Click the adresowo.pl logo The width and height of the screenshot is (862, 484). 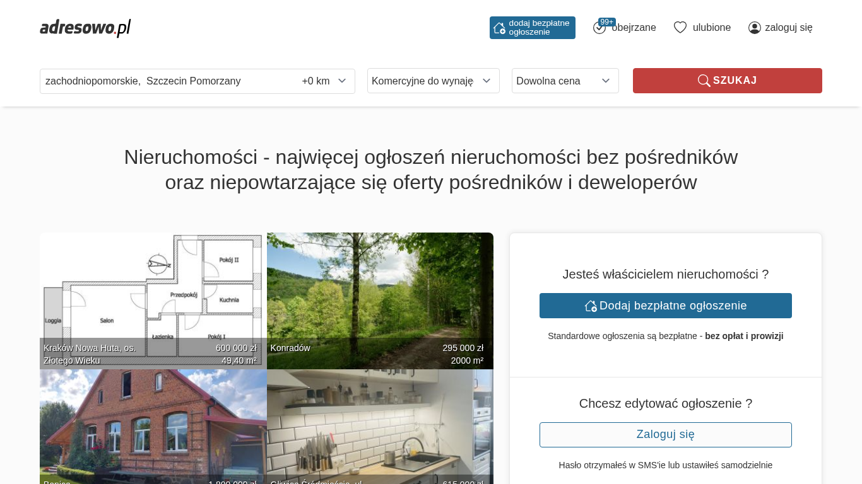(x=85, y=28)
